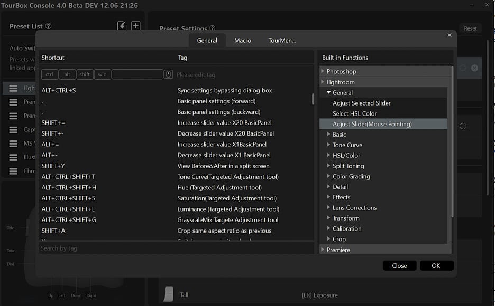The image size is (495, 306).
Task: Expand the Effects subgroup
Action: [328, 197]
